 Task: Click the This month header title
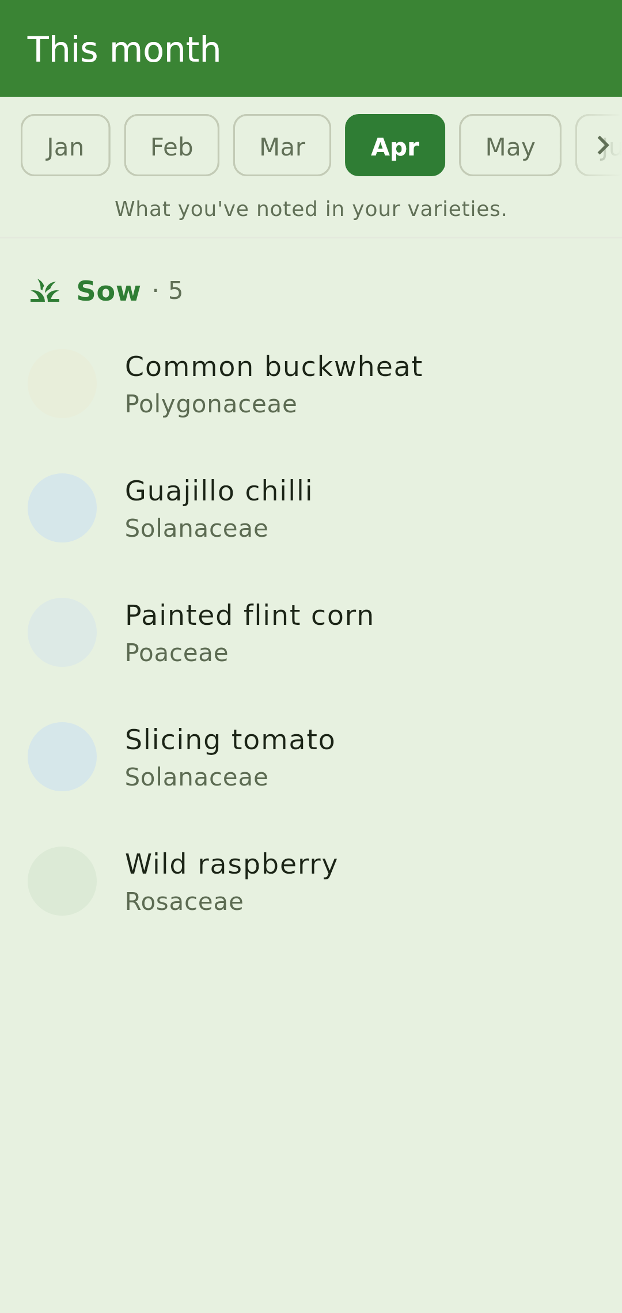124,50
